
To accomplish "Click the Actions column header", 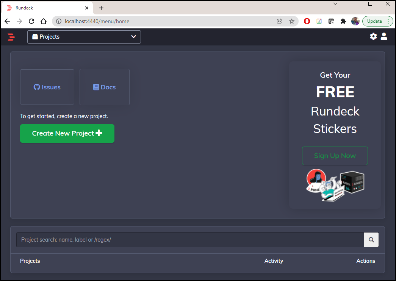I will (x=366, y=261).
